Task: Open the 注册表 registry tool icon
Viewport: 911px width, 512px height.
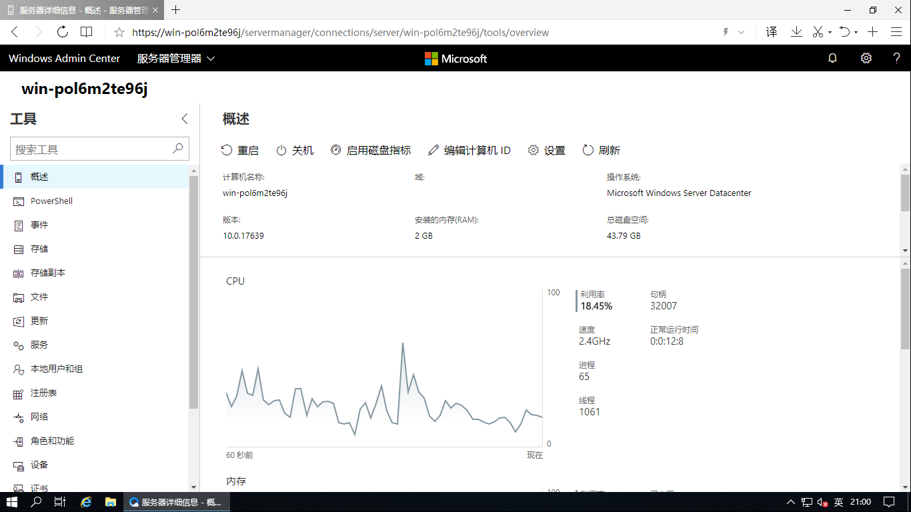Action: [x=18, y=393]
